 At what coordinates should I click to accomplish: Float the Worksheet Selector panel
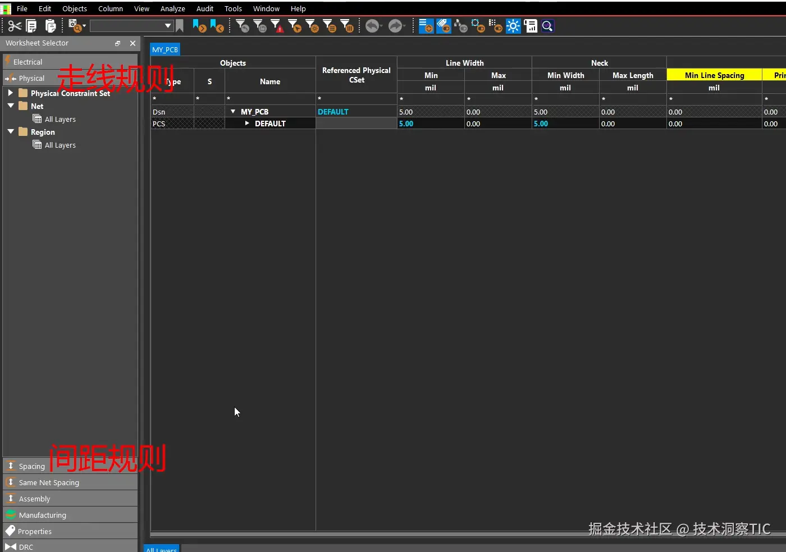coord(117,43)
